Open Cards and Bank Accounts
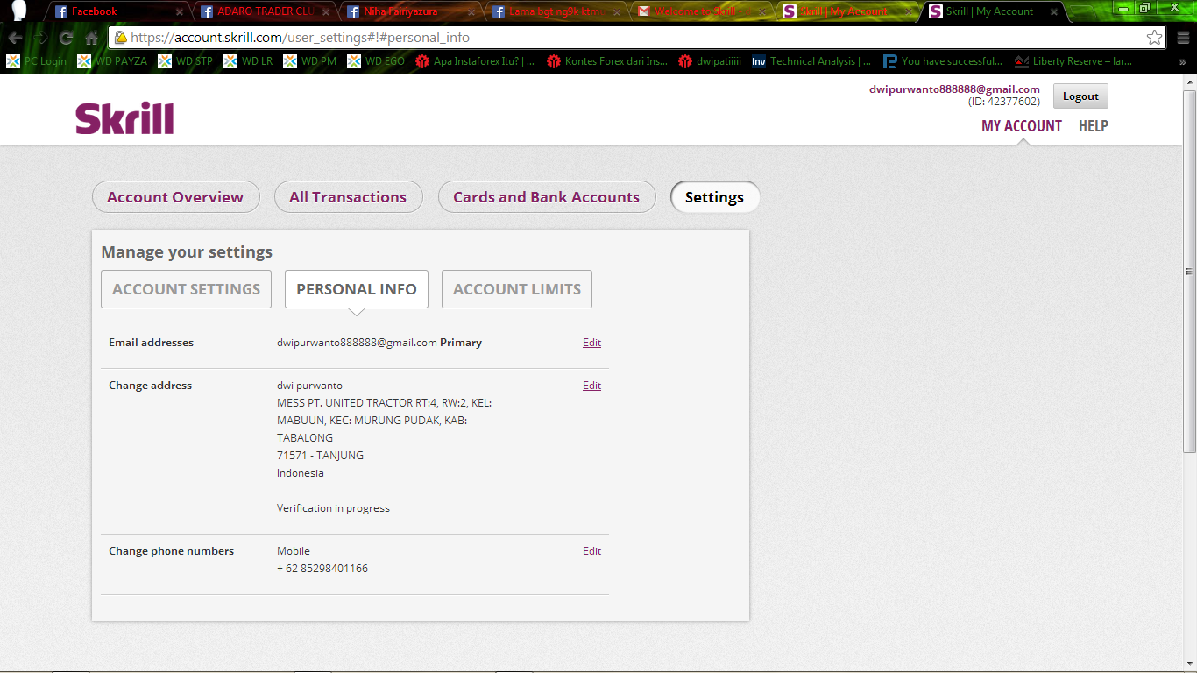Screen dimensions: 1197x673 546,197
